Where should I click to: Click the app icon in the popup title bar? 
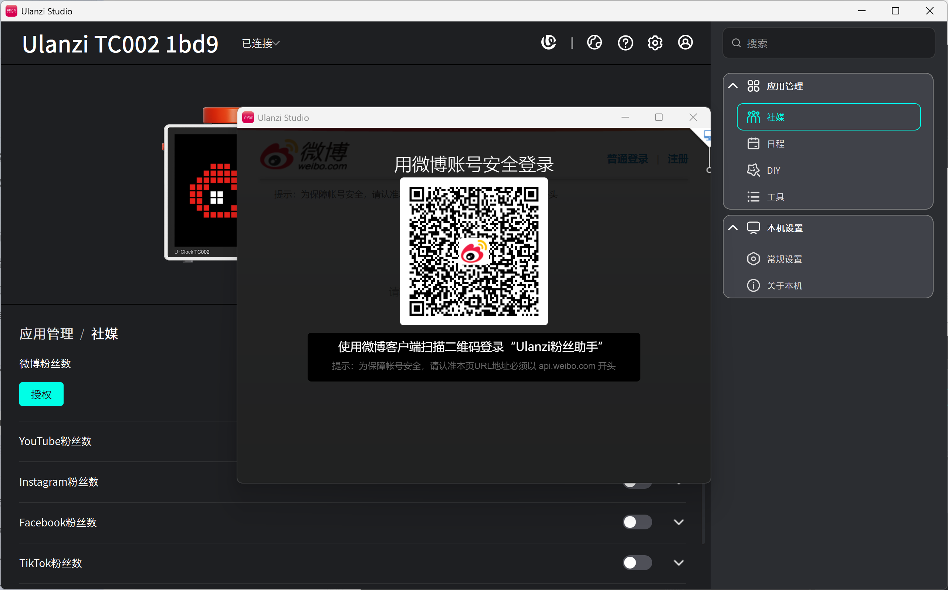click(248, 118)
